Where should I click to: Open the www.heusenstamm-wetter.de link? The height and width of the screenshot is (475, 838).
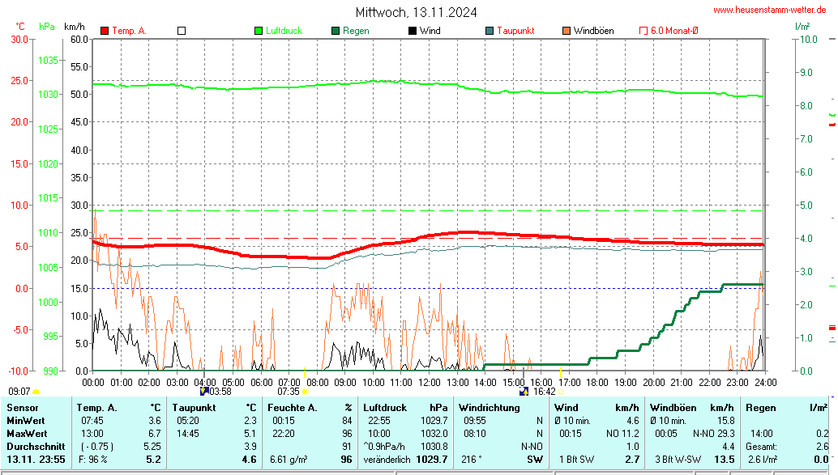[x=769, y=10]
